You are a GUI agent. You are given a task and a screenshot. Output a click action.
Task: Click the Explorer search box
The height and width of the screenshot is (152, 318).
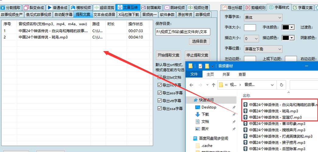click(x=304, y=85)
